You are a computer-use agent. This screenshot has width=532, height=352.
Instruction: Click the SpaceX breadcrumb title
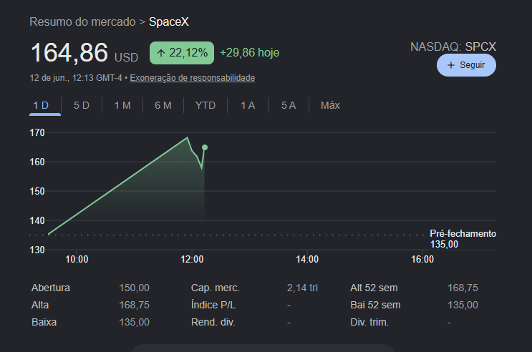click(169, 21)
